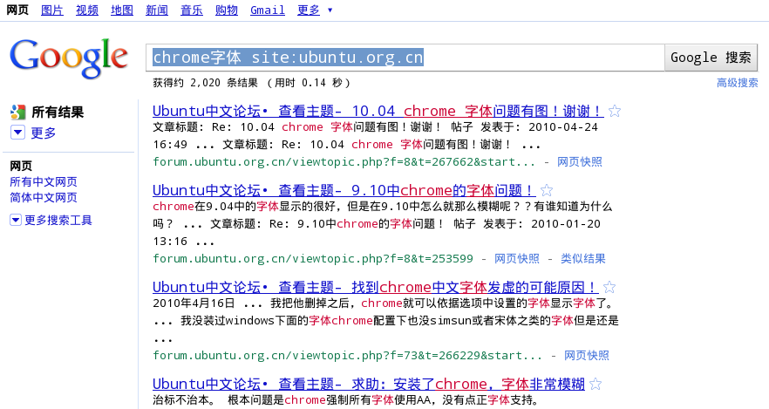Click the search query input box
Screen dimensions: 769x409
[405, 58]
